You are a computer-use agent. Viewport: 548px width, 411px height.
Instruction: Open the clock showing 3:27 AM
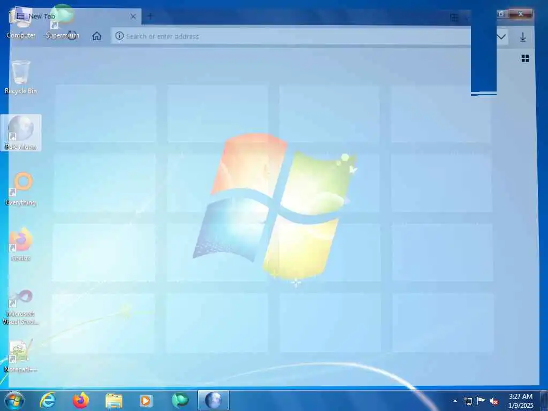pyautogui.click(x=521, y=400)
